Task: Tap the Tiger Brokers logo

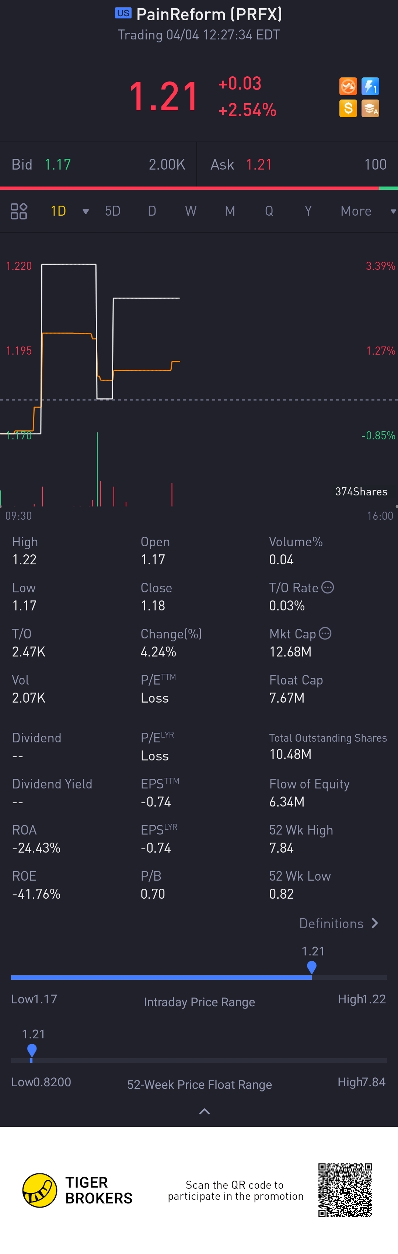Action: pyautogui.click(x=40, y=1190)
